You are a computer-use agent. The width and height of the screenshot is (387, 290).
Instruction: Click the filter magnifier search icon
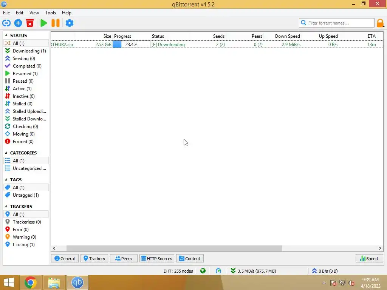coord(303,23)
